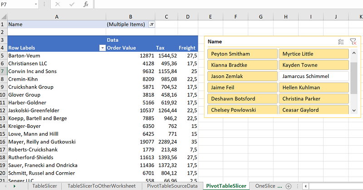Expand the Name Box dropdown
Image resolution: width=363 pixels, height=190 pixels.
click(x=36, y=4)
